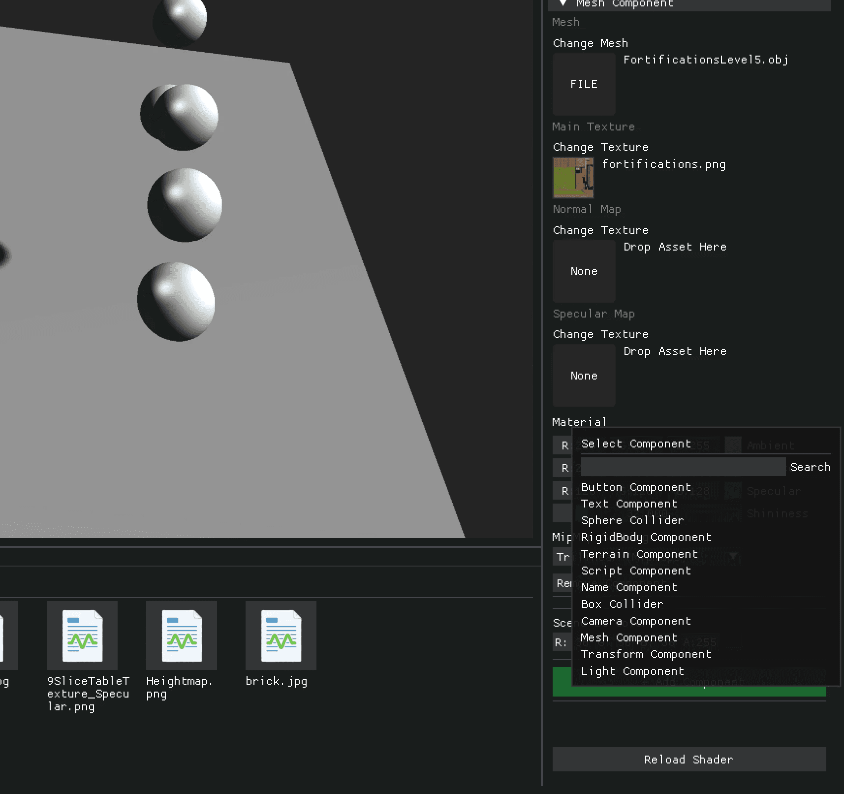Add Name Component from the popup list
The height and width of the screenshot is (794, 844).
pos(629,587)
